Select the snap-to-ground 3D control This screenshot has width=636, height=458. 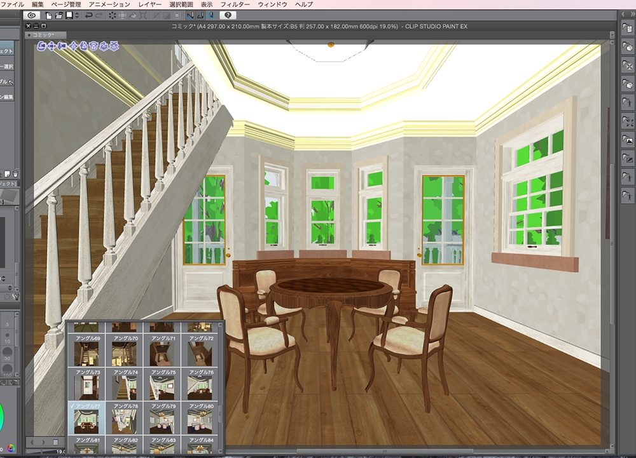coord(114,46)
